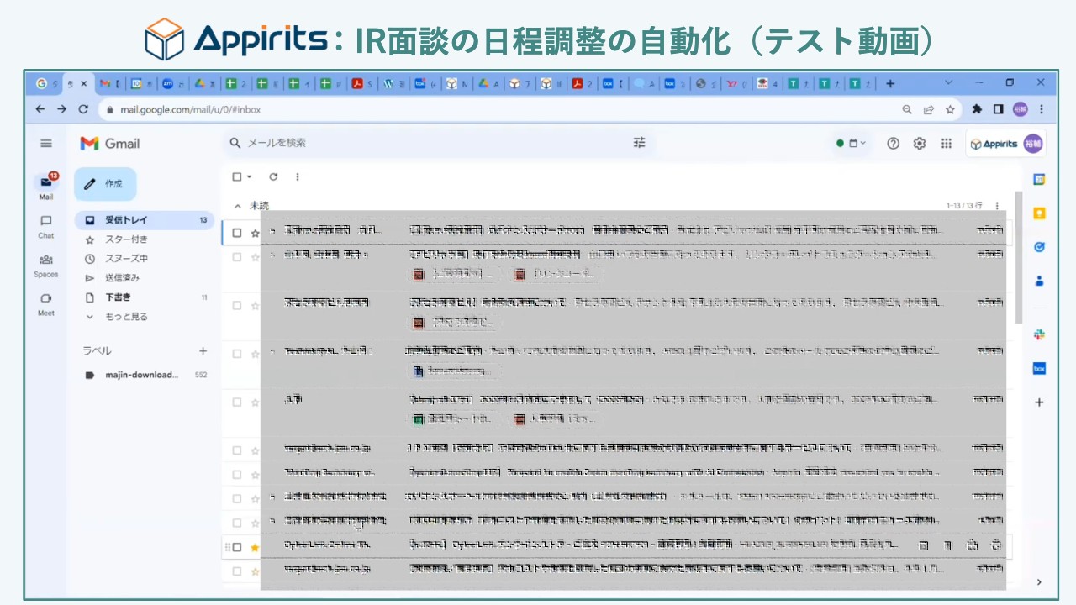Open the Gmail main menu hamburger
This screenshot has height=605, width=1076.
pyautogui.click(x=46, y=144)
